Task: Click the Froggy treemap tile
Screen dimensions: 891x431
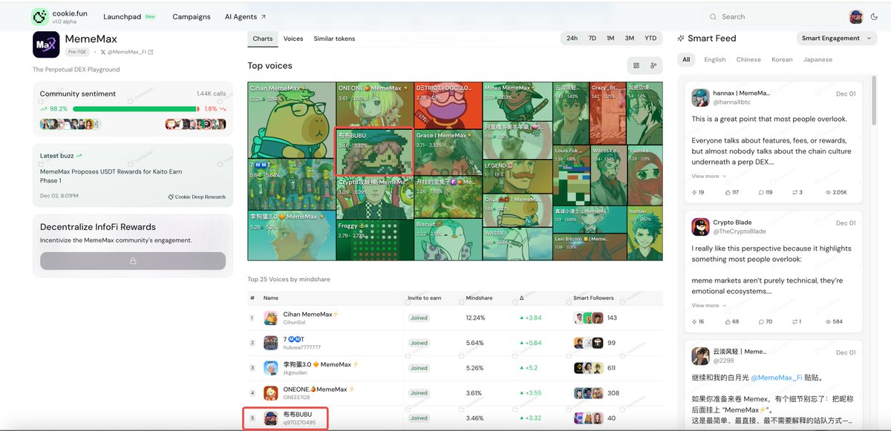Action: [375, 240]
